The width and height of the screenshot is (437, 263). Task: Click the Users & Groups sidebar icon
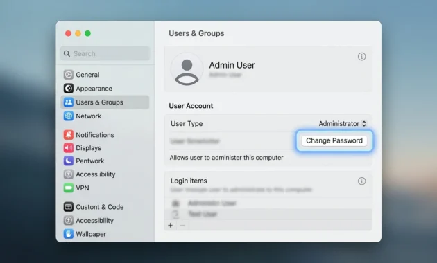tap(68, 102)
